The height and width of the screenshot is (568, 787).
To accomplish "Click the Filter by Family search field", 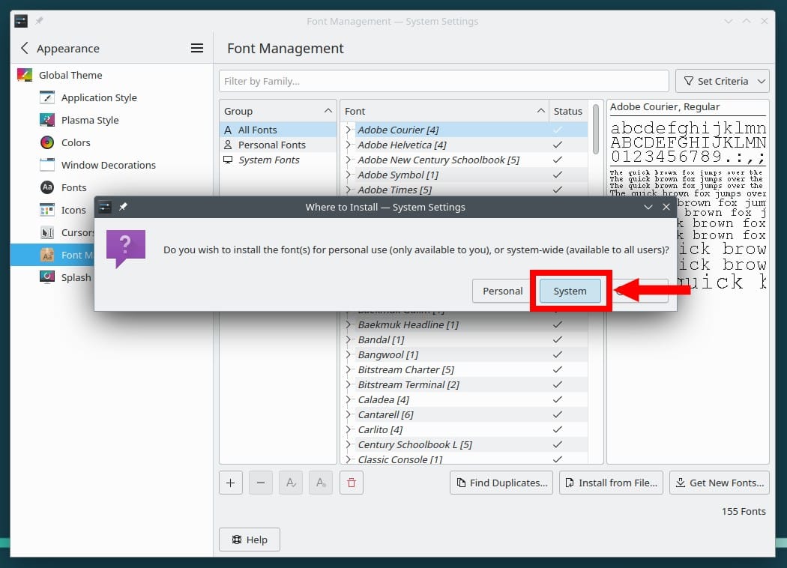I will tap(444, 81).
